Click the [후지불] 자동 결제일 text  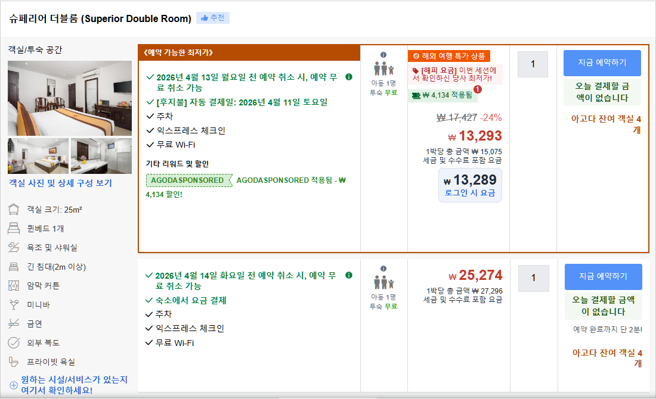(x=242, y=102)
